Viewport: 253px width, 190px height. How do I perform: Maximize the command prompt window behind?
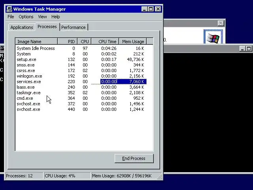pos(249,48)
